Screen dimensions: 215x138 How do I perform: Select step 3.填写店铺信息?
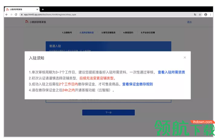(108, 32)
